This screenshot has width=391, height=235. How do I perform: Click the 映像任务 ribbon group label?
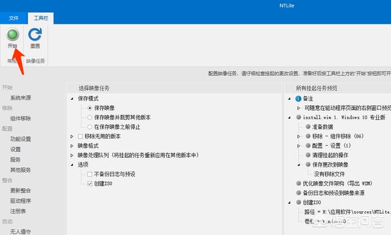click(35, 61)
